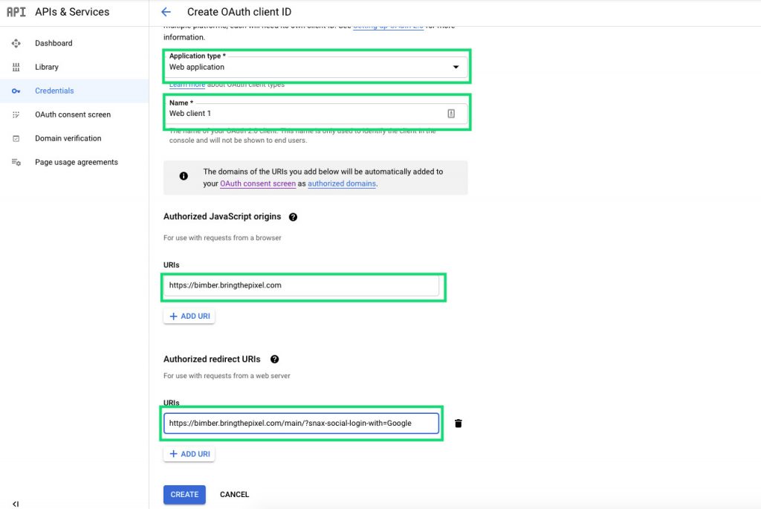Screen dimensions: 761x509
Task: Click the Library sidebar icon
Action: (x=16, y=67)
